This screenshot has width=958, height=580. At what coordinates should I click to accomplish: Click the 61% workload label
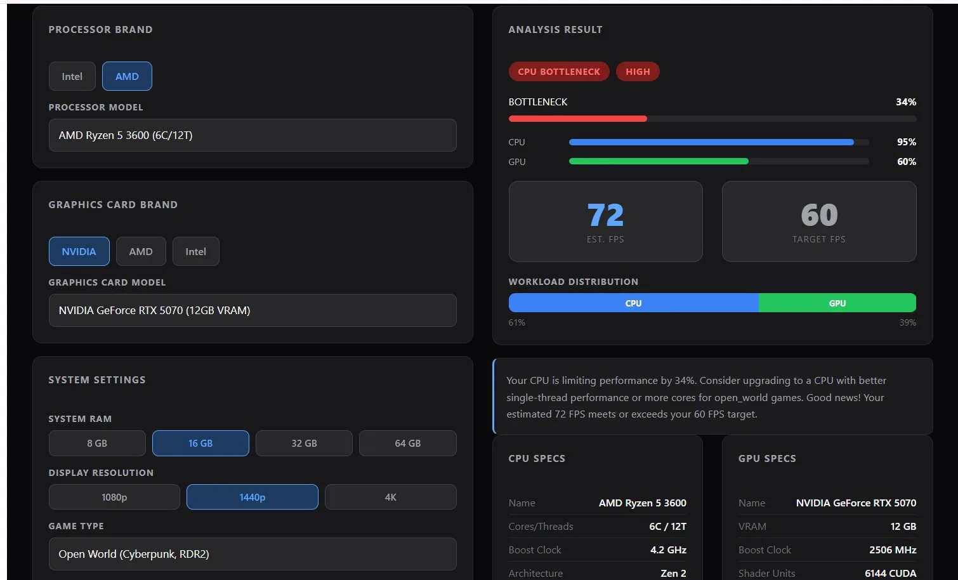(x=517, y=322)
